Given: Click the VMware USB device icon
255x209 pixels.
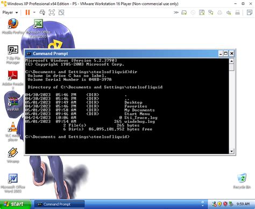Looking at the screenshot, I should click(237, 12).
